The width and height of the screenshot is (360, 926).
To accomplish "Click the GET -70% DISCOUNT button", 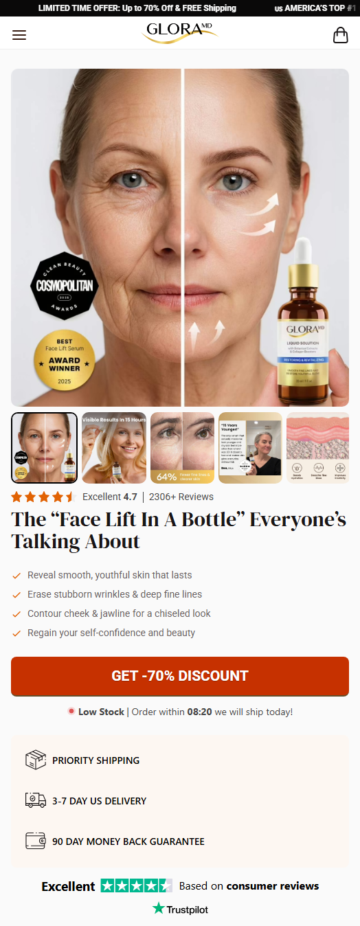I will tap(180, 676).
